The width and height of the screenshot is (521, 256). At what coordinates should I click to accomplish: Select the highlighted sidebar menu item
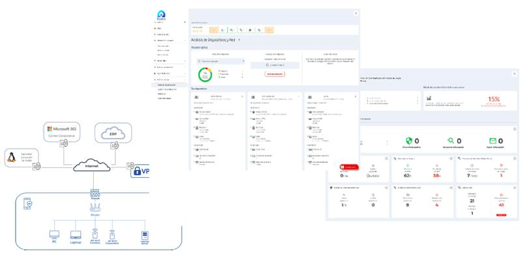pos(169,85)
